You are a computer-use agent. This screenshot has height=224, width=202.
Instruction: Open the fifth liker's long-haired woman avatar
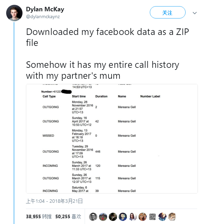(133, 217)
